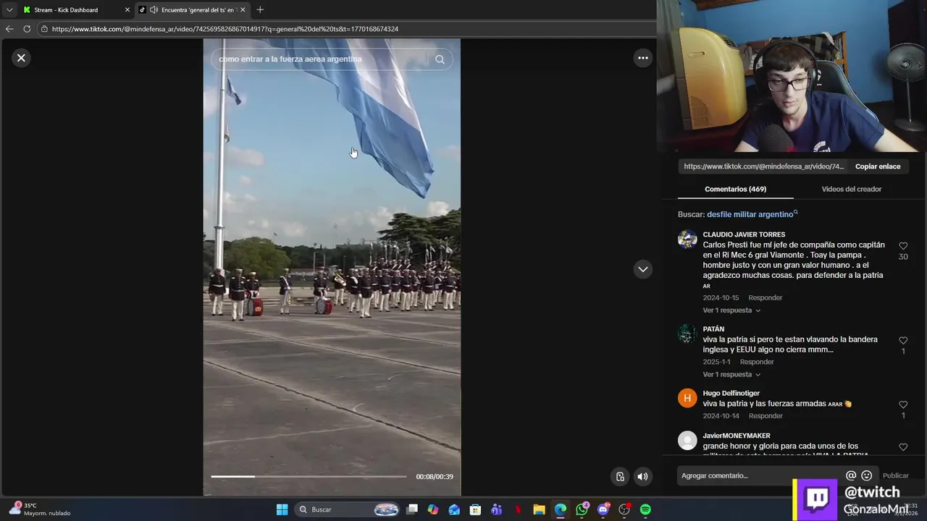927x521 pixels.
Task: Switch to the 'Comentarios (469)' tab
Action: tap(735, 189)
